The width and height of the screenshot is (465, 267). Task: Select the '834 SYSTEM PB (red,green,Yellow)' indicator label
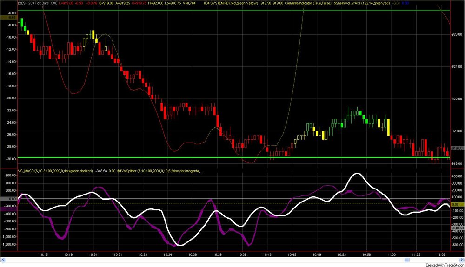tap(231, 3)
